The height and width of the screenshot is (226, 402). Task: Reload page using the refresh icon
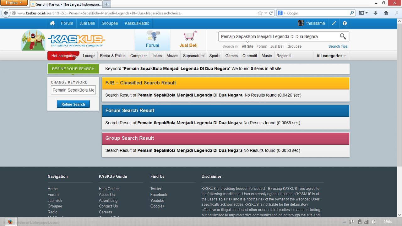coord(271,13)
